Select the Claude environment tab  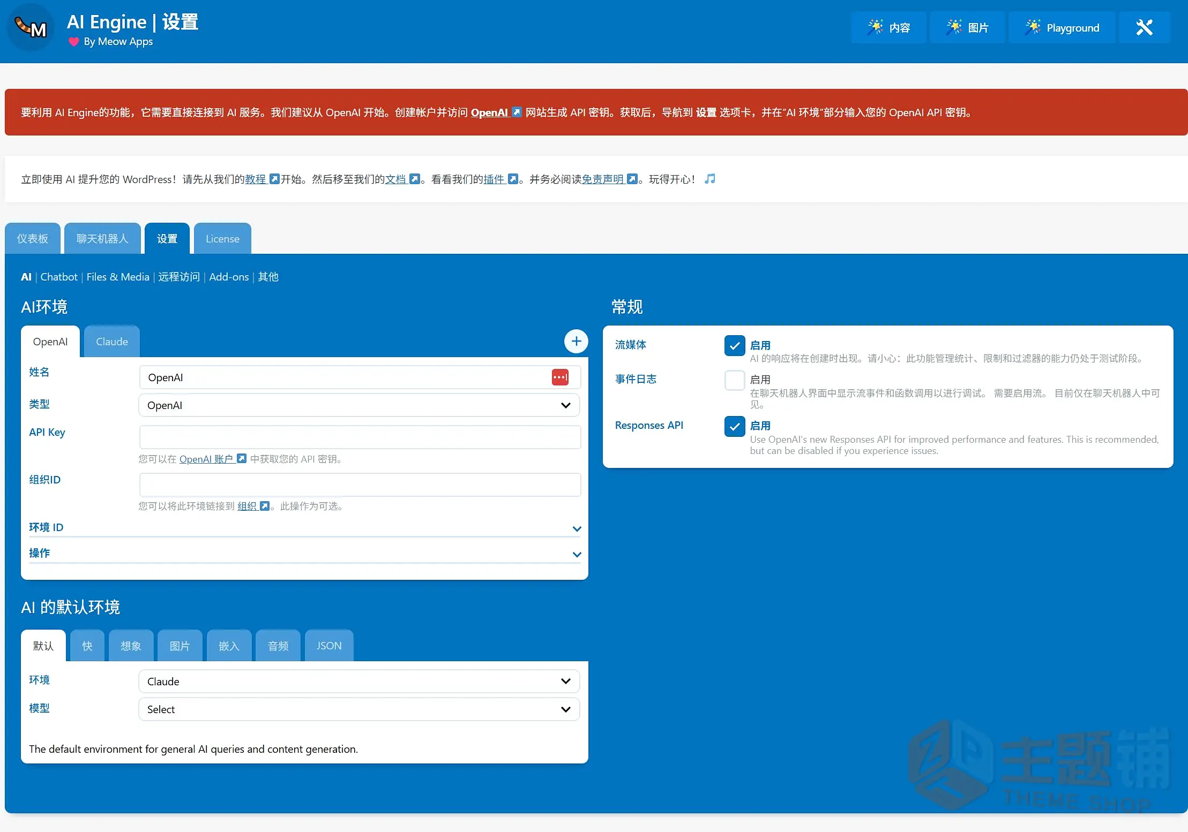click(x=112, y=342)
